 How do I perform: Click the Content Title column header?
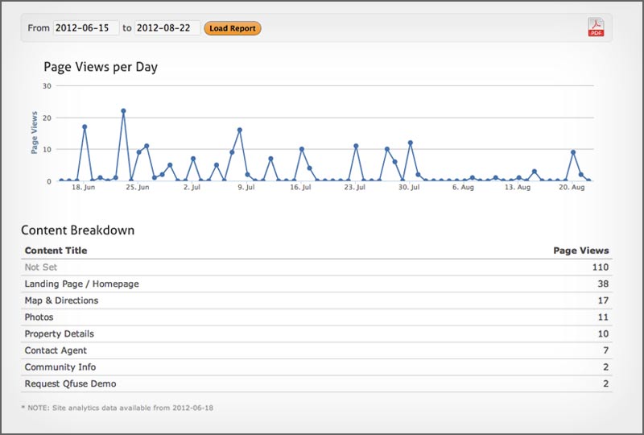56,251
